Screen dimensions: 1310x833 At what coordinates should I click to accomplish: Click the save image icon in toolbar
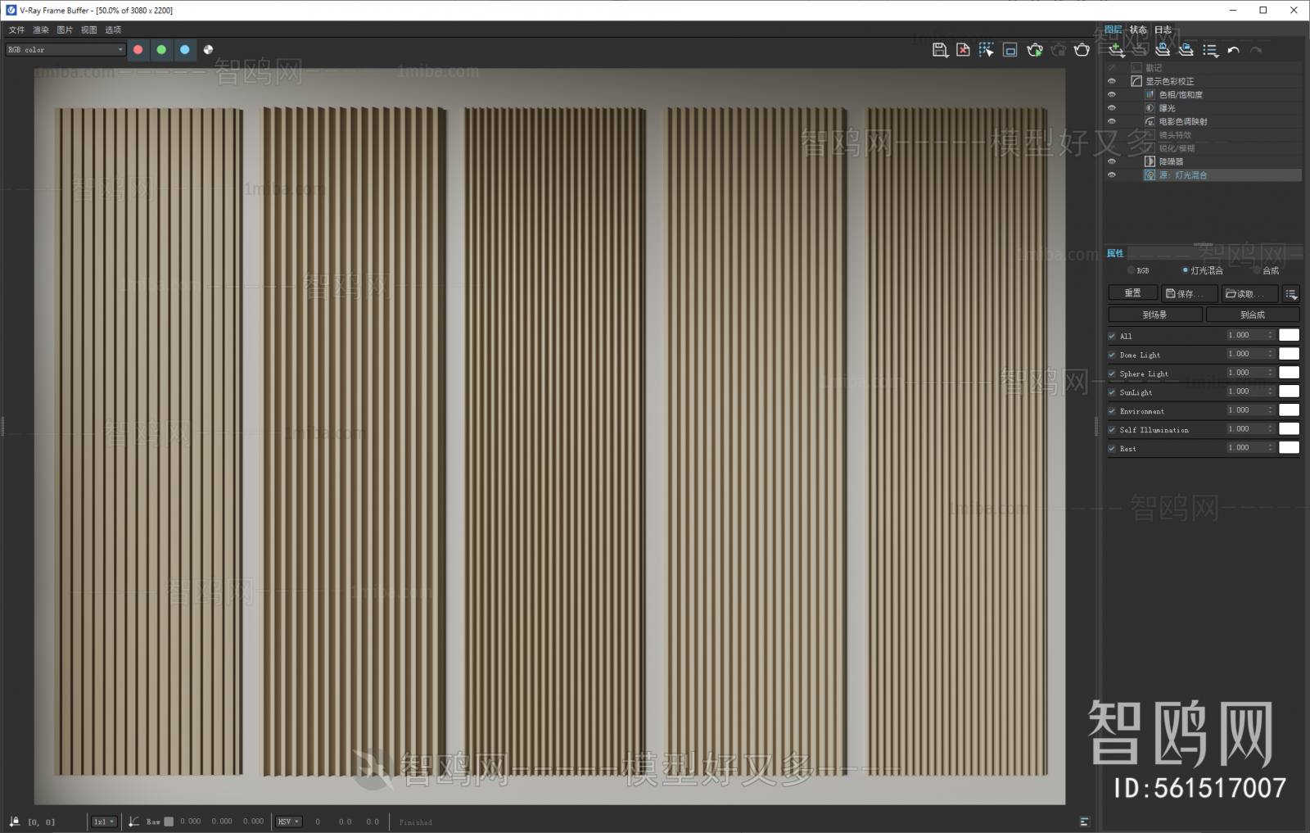click(x=940, y=50)
